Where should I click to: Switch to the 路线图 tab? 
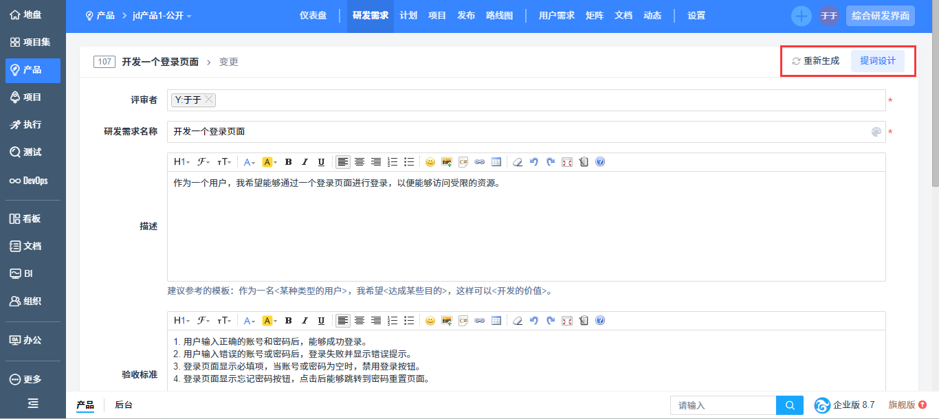click(x=499, y=16)
